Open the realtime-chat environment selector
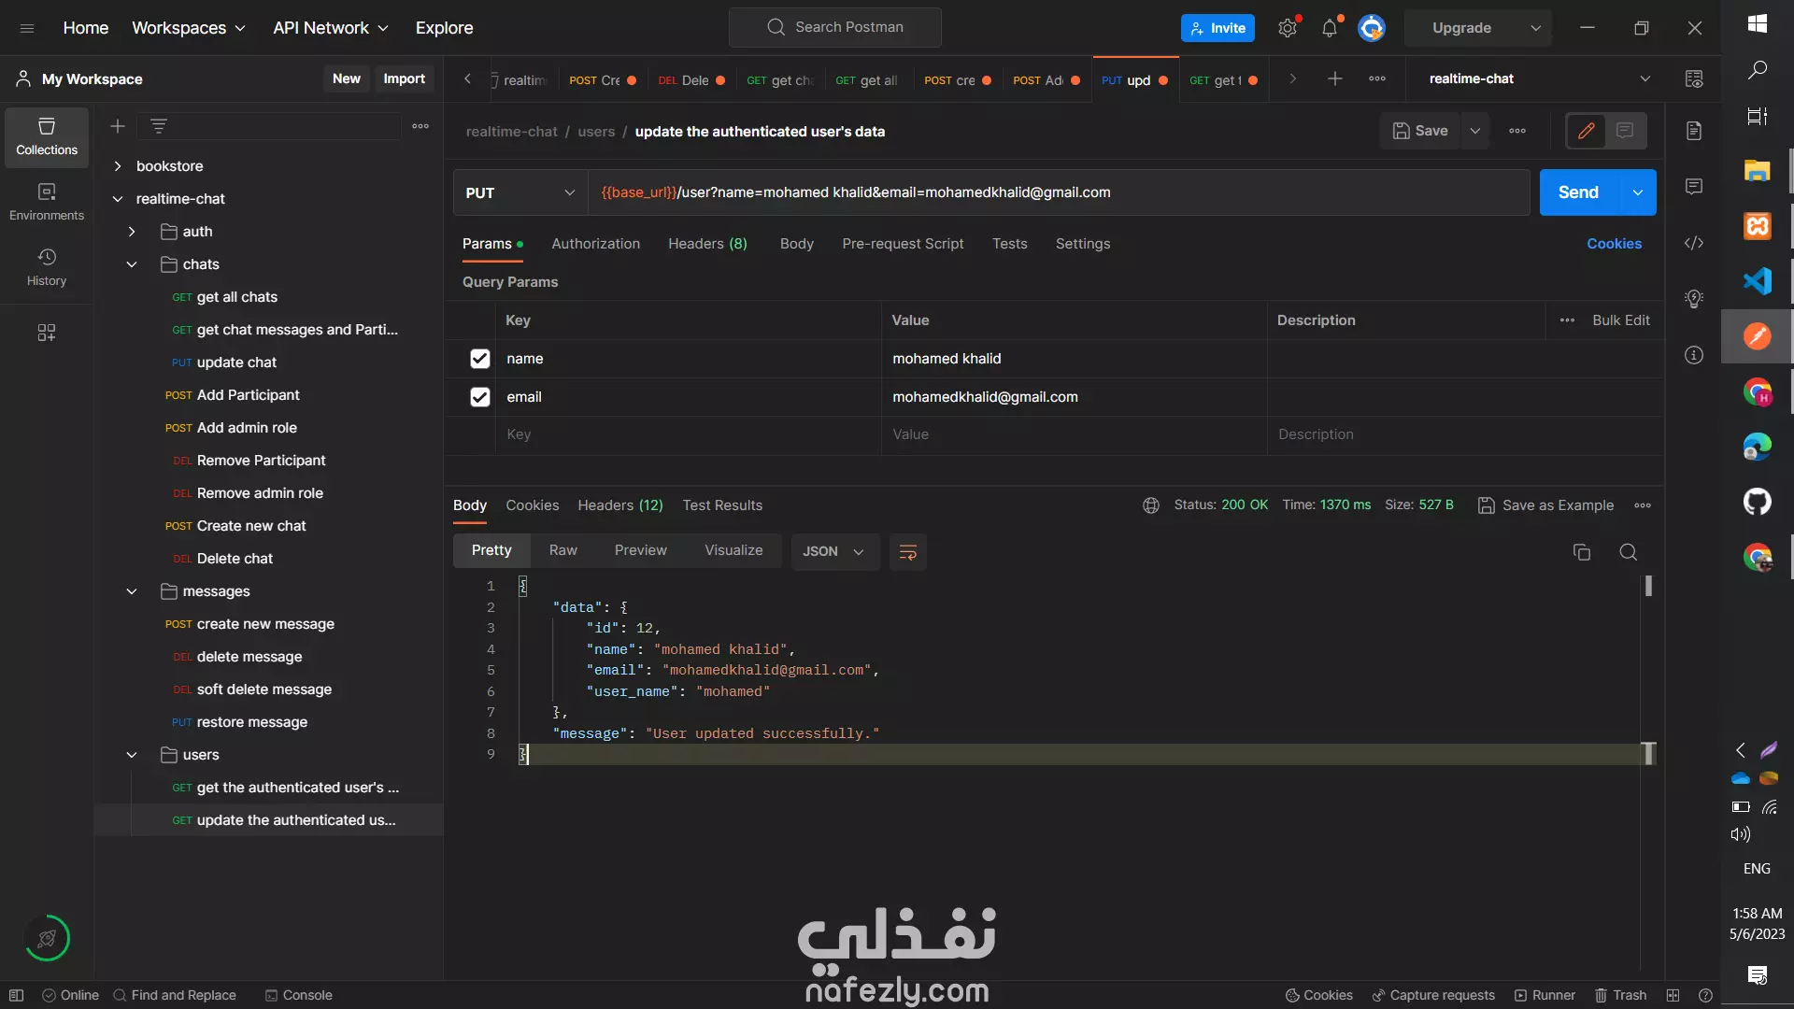 (1538, 79)
